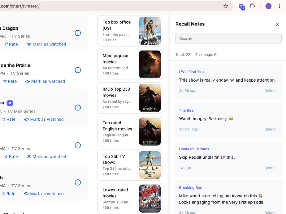Screen dimensions: 286x214
Task: Click the '1w ago' timestamp
Action: point(185,168)
